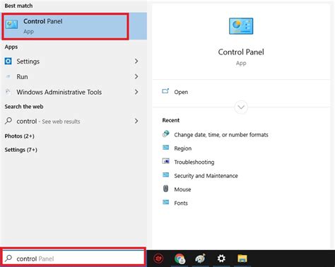Image resolution: width=335 pixels, height=267 pixels.
Task: Open Change date, time, or number formats
Action: tap(221, 135)
